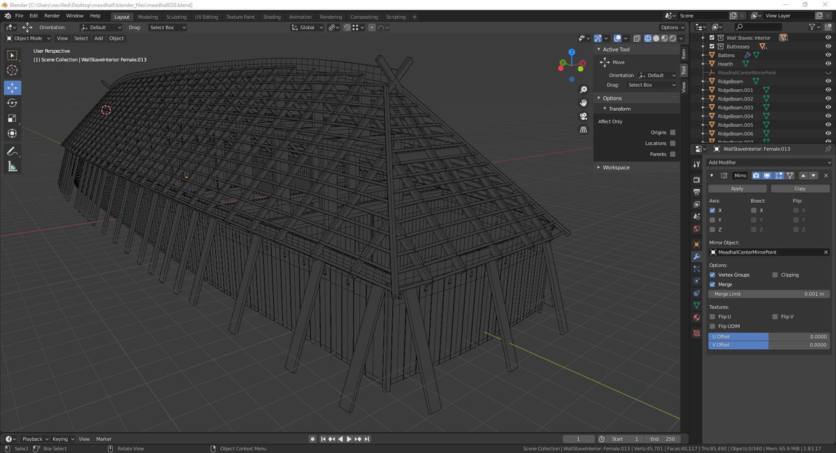Open the File menu

(18, 15)
